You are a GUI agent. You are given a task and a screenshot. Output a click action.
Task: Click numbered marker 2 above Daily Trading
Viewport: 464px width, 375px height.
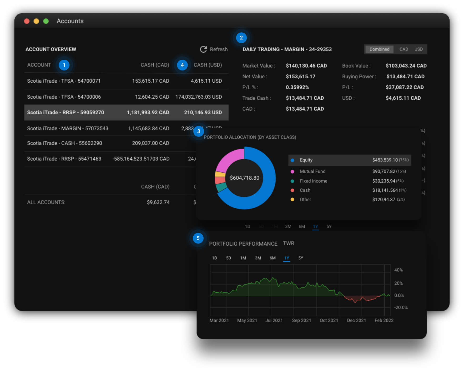pos(241,38)
